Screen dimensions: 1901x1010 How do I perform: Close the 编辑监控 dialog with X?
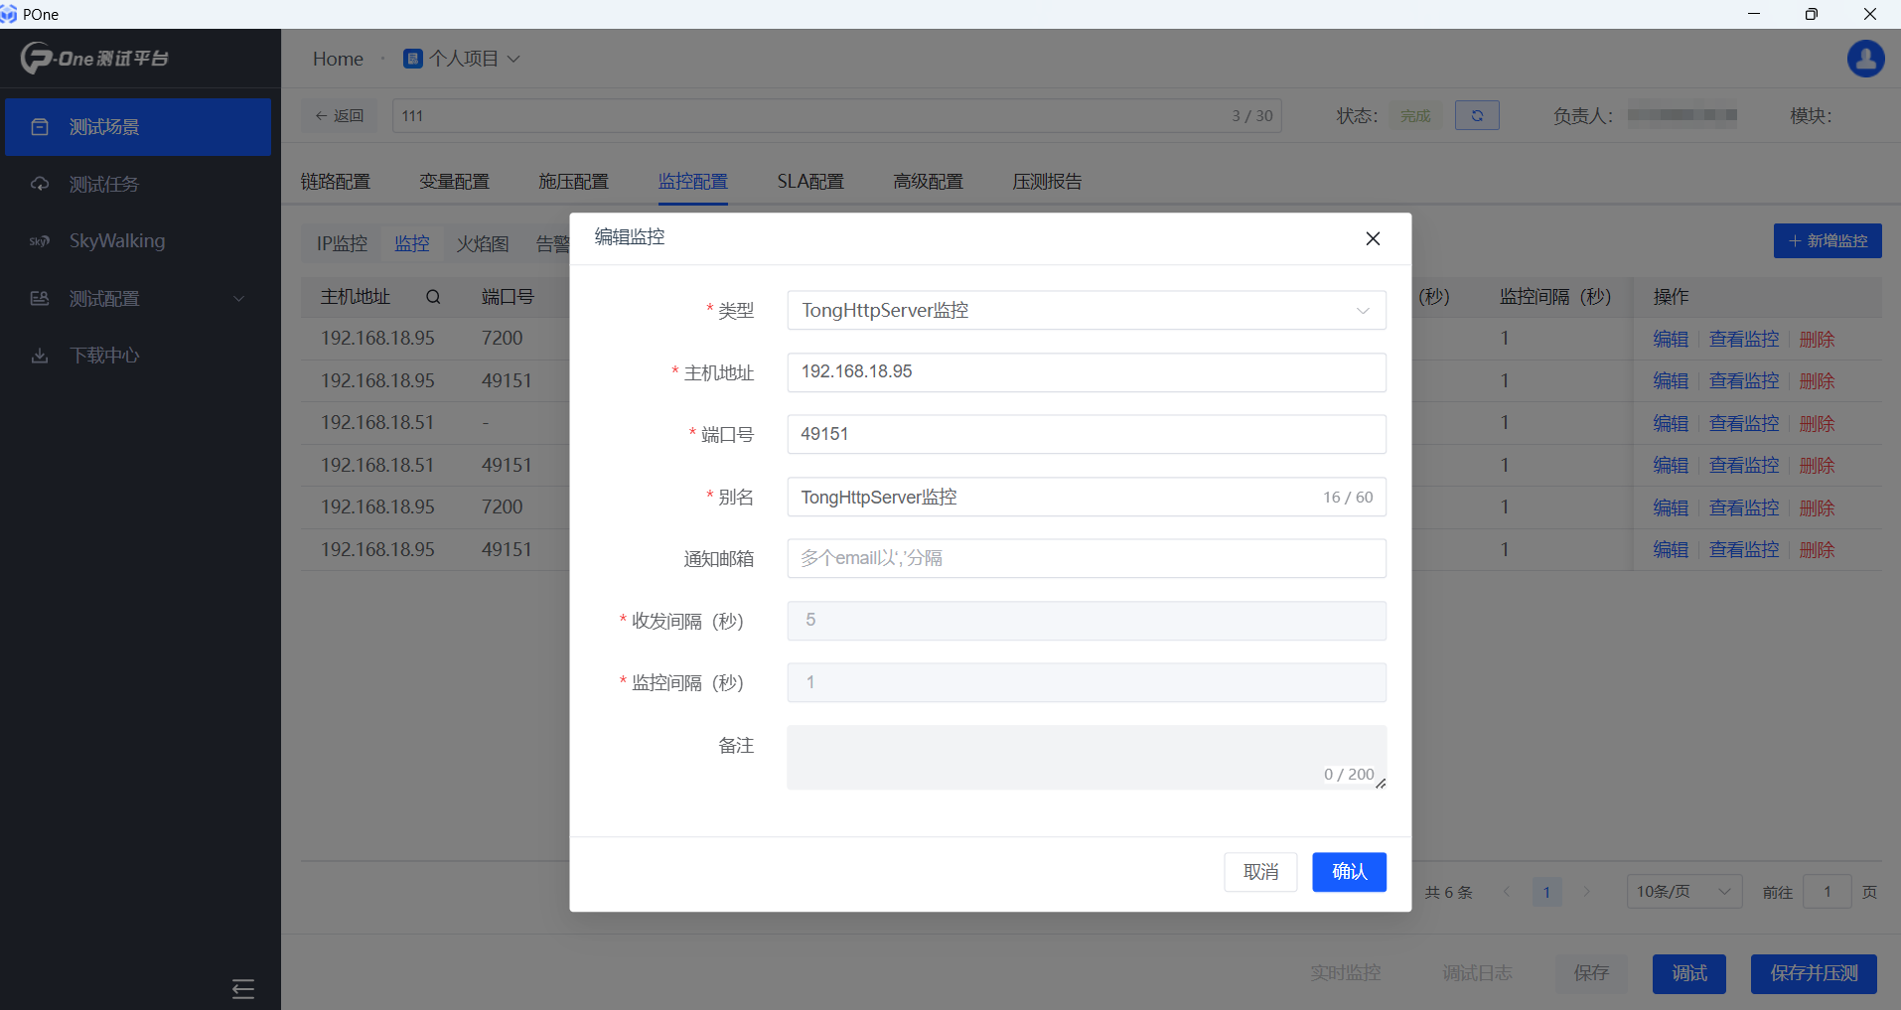1373,238
